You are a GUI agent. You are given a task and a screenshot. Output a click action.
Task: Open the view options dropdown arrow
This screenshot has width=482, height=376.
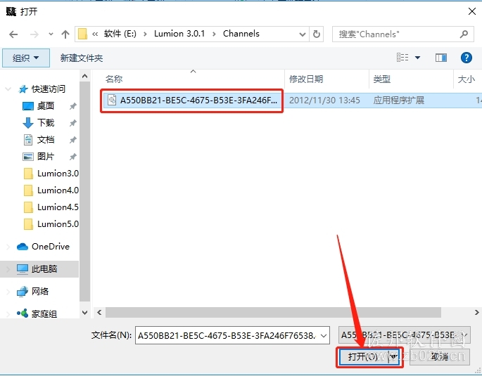417,58
